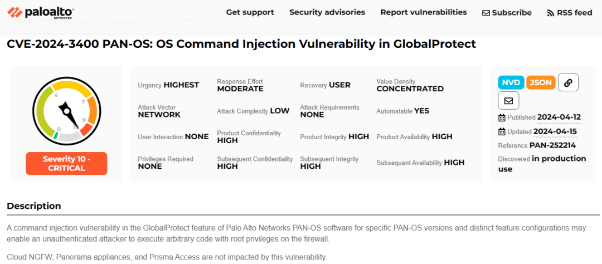The width and height of the screenshot is (602, 264).
Task: Click the Palo Alto Networks logo
Action: click(41, 12)
